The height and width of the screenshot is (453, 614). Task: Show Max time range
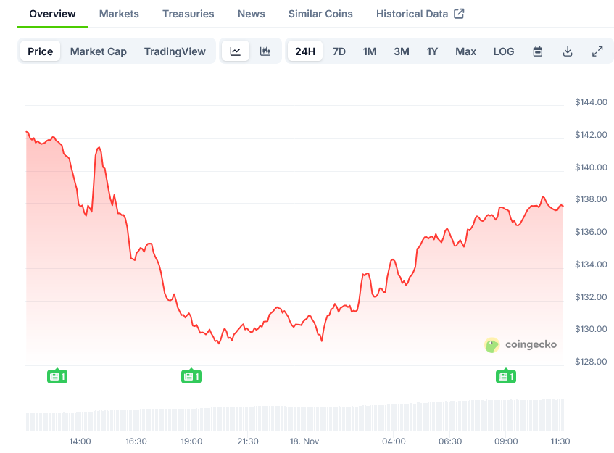[x=465, y=51]
